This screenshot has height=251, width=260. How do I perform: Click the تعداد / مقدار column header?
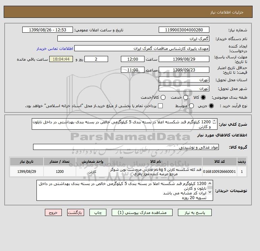tap(60, 162)
